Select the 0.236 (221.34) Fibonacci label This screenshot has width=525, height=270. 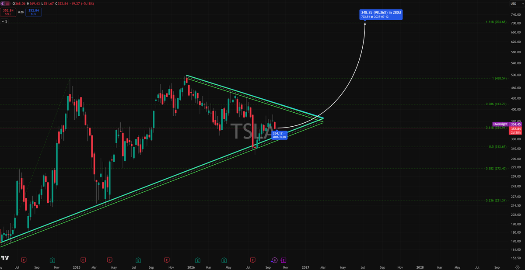coord(496,201)
